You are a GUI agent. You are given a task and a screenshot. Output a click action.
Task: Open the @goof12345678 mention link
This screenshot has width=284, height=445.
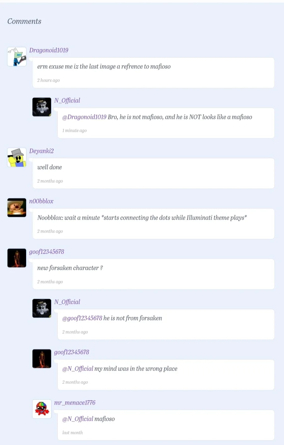[82, 318]
